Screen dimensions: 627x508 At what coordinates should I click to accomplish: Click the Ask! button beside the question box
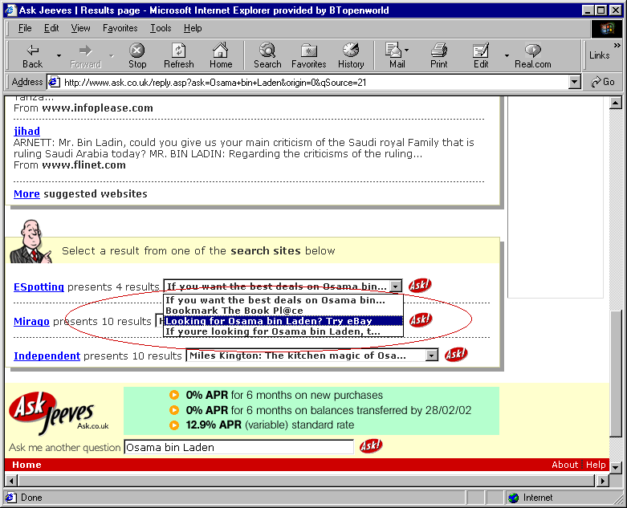pyautogui.click(x=371, y=445)
